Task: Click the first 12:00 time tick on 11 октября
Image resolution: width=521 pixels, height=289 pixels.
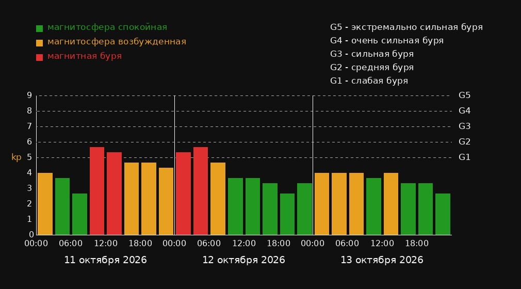Action: pyautogui.click(x=106, y=244)
